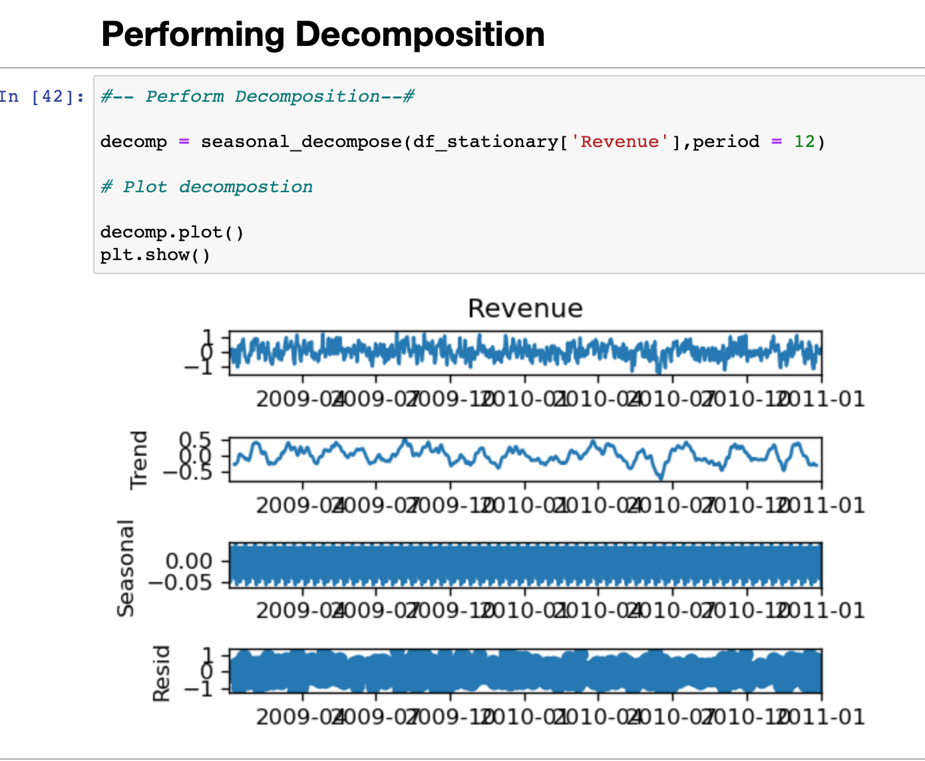Place cursor on seasonal_decompose function name
925x761 pixels.
click(301, 142)
